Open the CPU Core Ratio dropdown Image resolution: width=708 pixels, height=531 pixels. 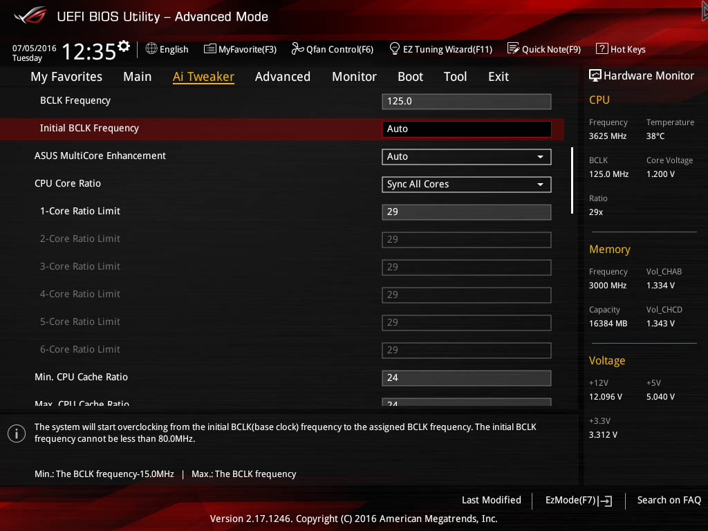(x=467, y=184)
